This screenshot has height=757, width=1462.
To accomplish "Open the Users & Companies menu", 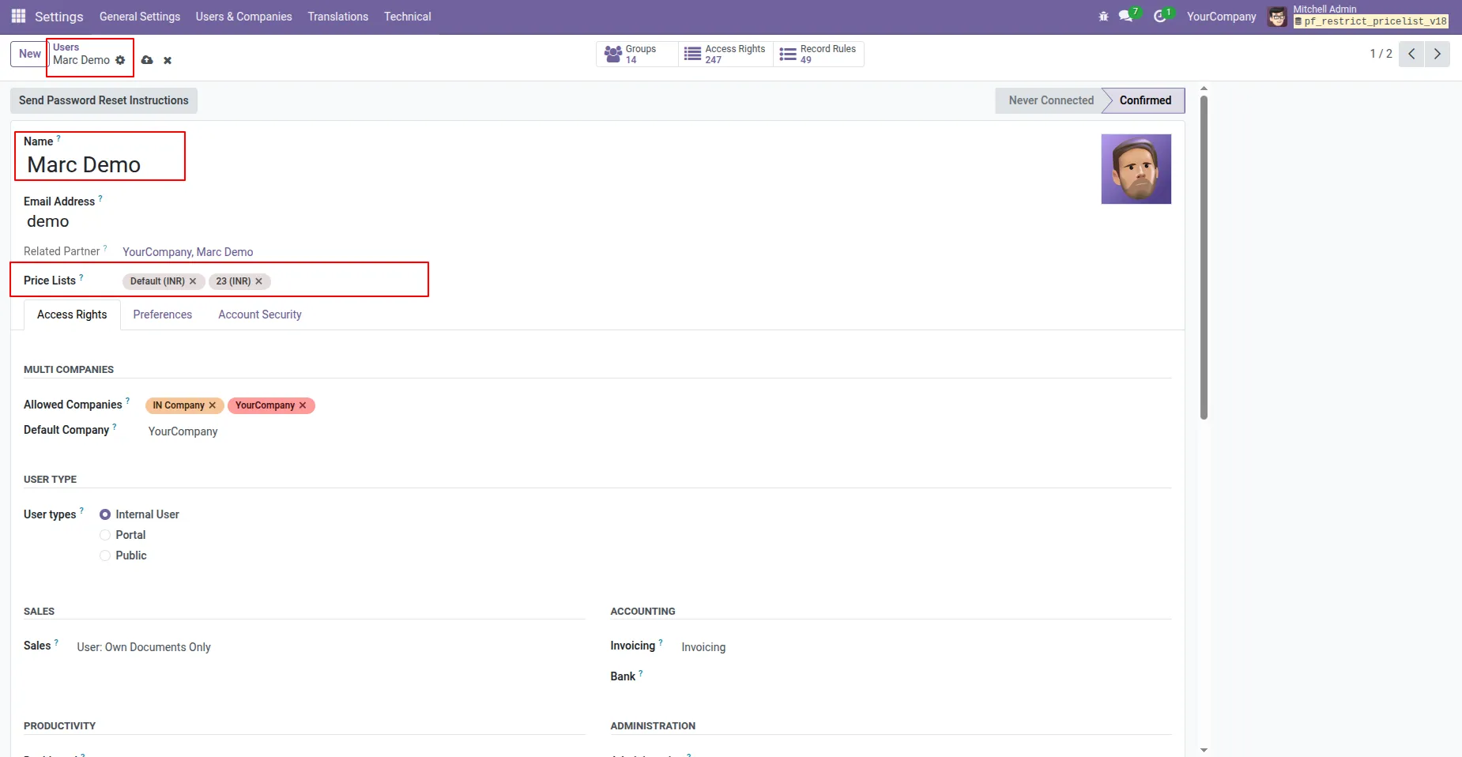I will click(x=243, y=17).
